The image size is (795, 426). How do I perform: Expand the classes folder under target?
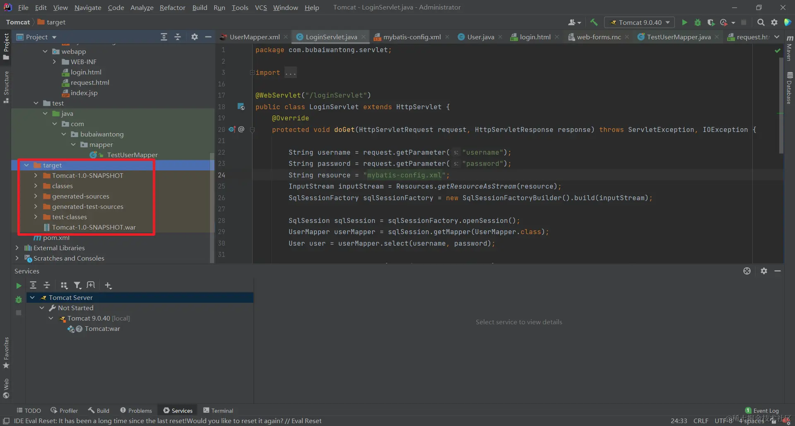coord(36,186)
